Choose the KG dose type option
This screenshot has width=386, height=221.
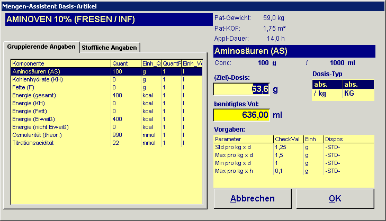tap(358, 94)
